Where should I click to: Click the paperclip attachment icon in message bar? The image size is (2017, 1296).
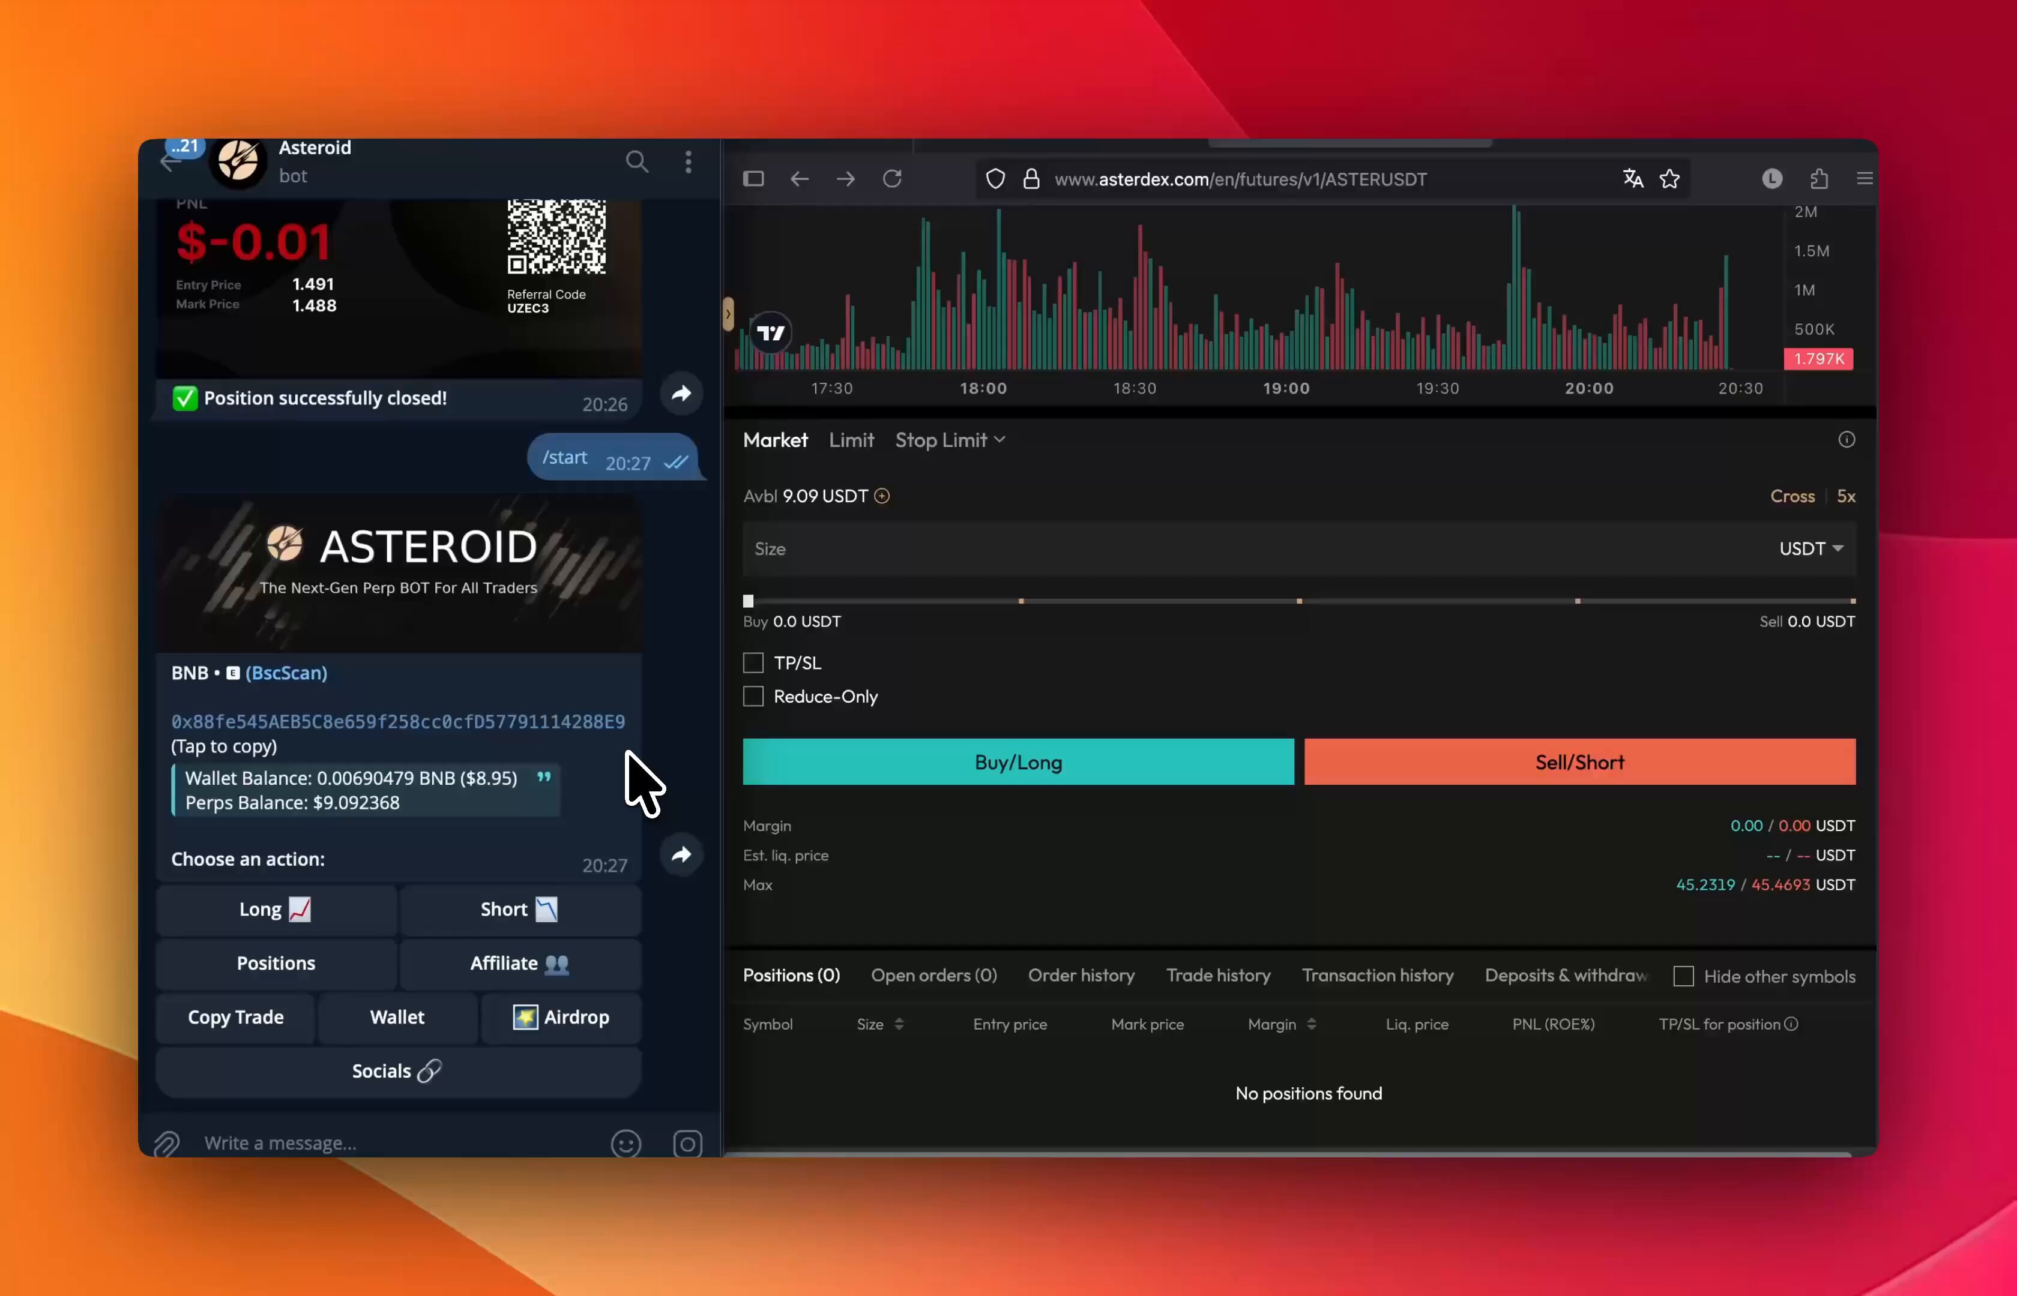pos(166,1143)
